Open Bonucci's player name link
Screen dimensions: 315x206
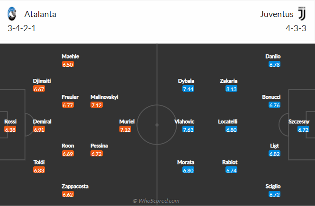point(271,97)
